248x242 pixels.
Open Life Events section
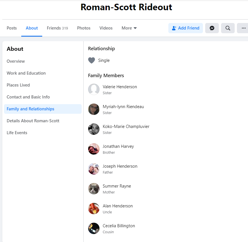click(17, 133)
